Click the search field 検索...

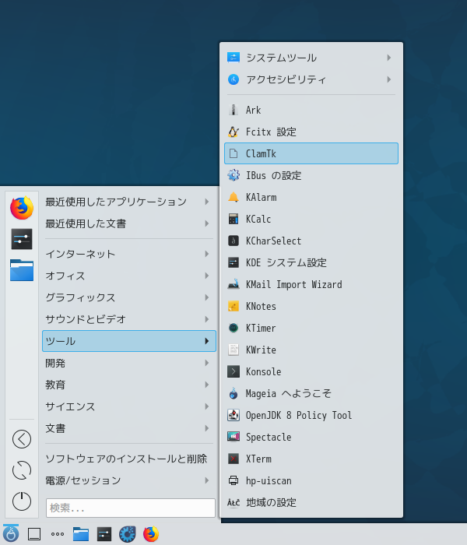[x=131, y=508]
